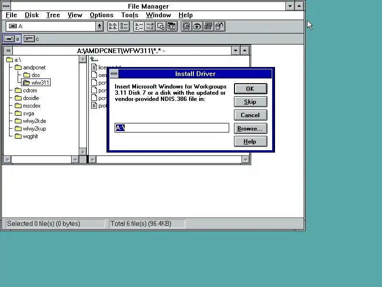Click the wfwy2kup folder in tree
This screenshot has width=382, height=287.
31,129
